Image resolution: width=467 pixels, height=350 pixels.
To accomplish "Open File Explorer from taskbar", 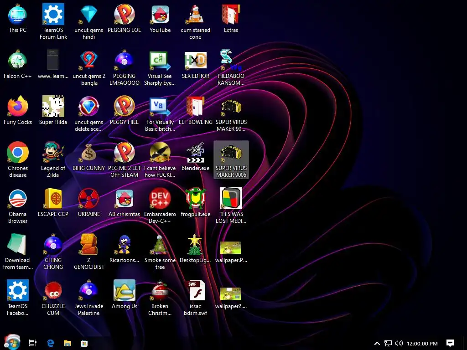I will tap(67, 343).
